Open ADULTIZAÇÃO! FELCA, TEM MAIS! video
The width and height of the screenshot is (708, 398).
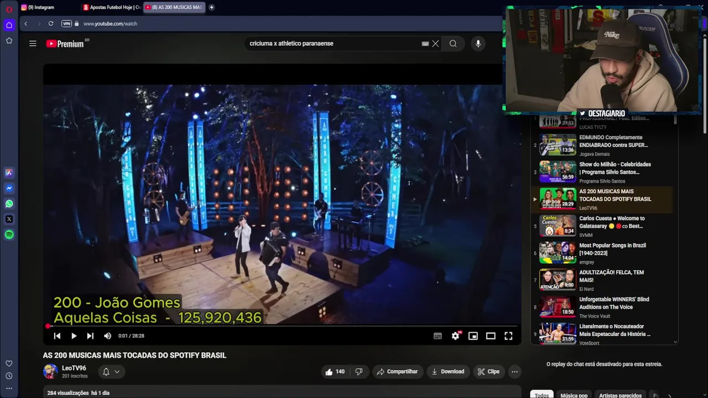point(603,280)
